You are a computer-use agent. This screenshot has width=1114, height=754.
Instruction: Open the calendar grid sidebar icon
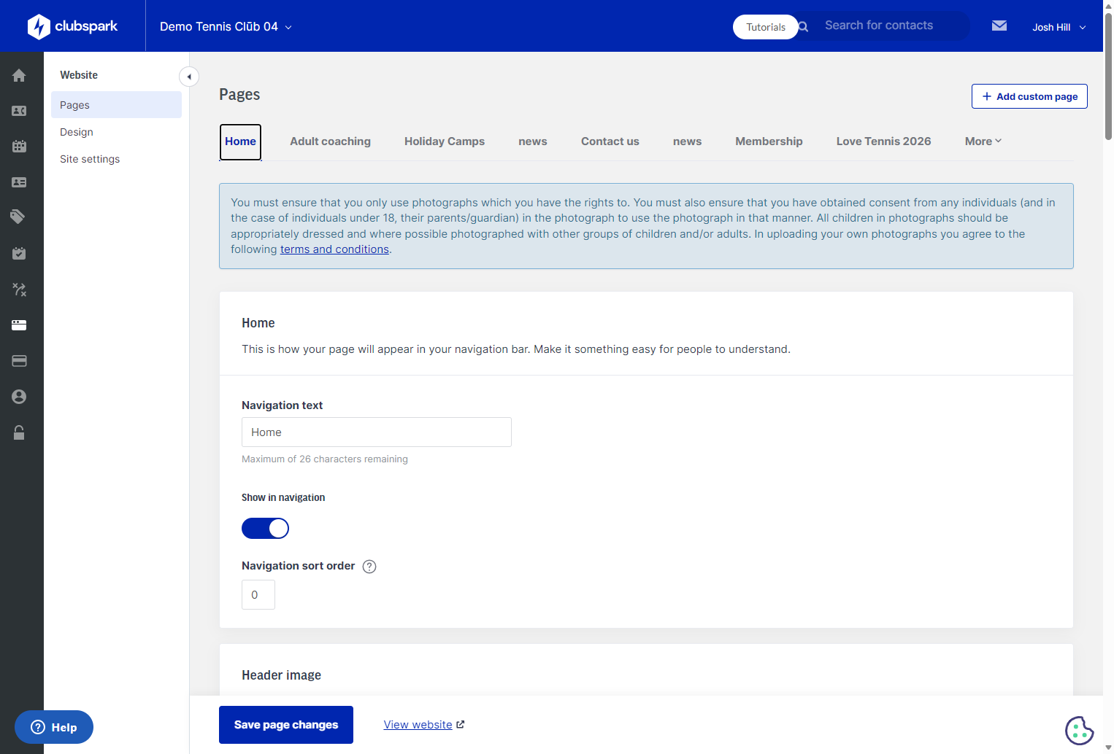coord(19,147)
